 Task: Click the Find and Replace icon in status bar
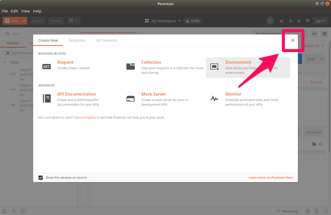tap(14, 211)
